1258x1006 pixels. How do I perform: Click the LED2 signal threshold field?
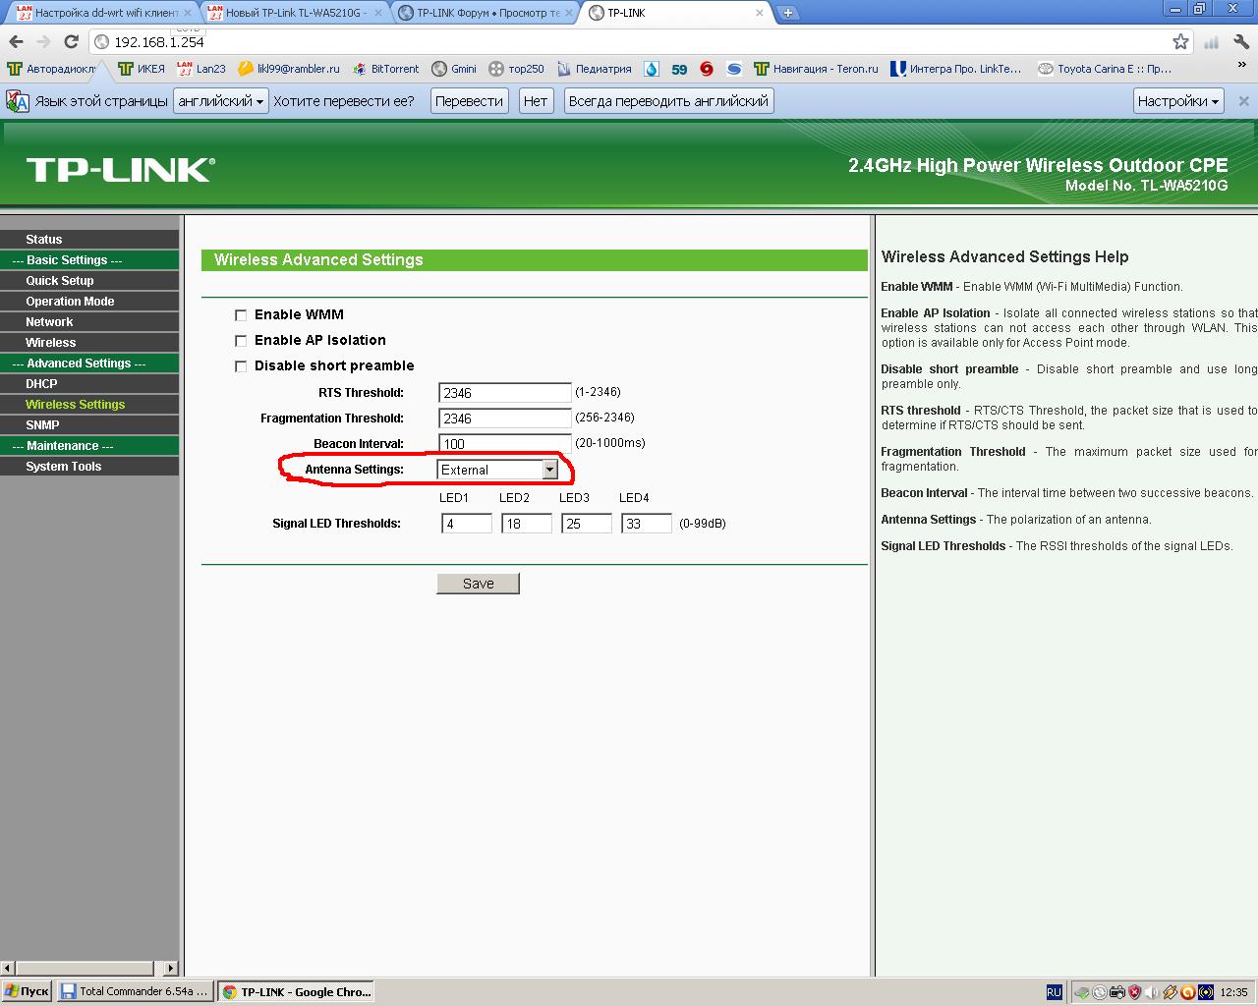pyautogui.click(x=527, y=524)
